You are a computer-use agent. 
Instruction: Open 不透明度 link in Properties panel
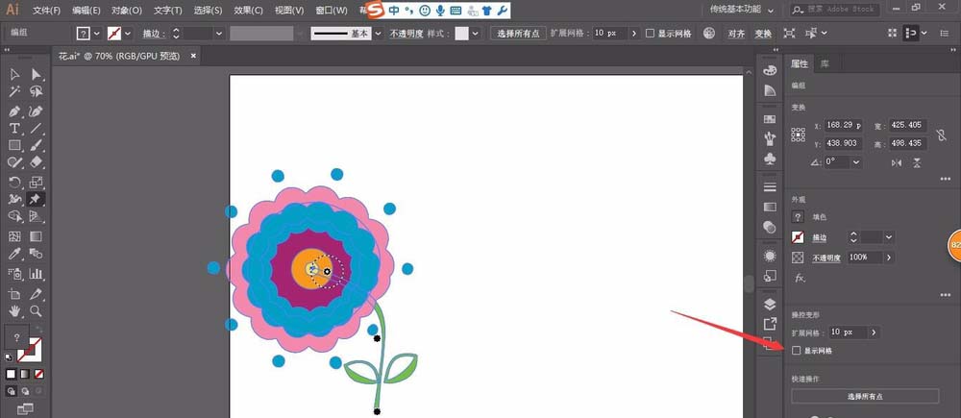(826, 258)
